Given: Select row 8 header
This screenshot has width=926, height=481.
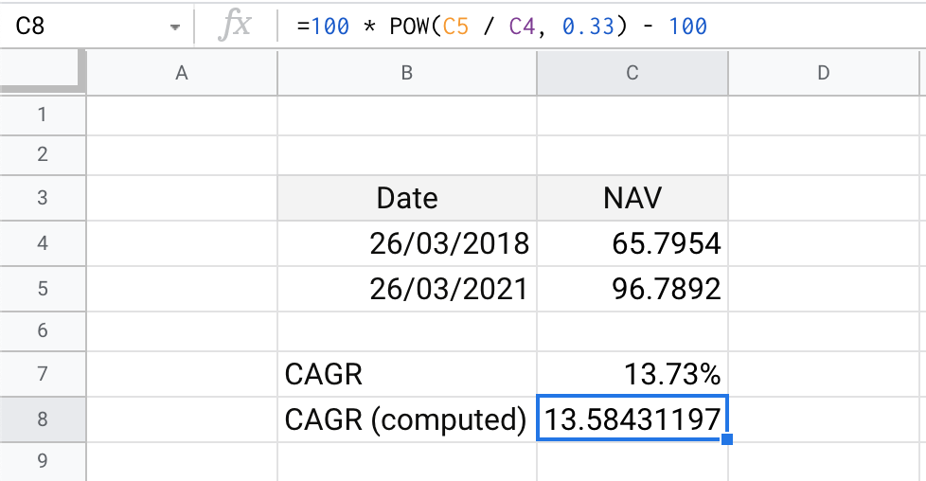Looking at the screenshot, I should point(43,419).
